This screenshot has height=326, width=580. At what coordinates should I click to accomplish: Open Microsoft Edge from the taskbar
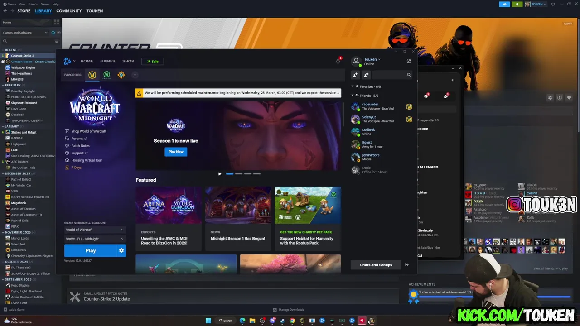(x=242, y=321)
